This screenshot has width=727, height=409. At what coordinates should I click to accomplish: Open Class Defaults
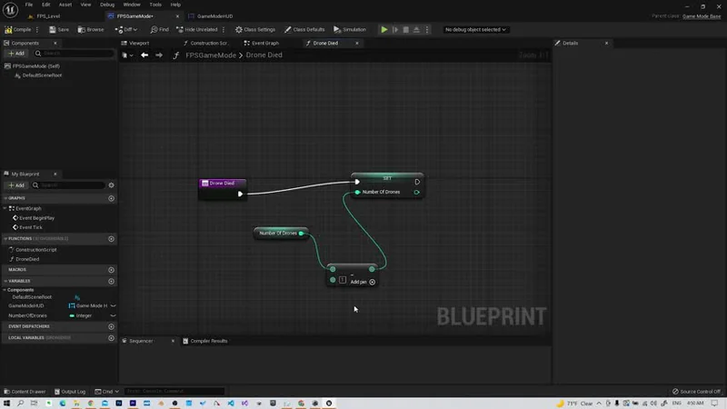pos(304,30)
